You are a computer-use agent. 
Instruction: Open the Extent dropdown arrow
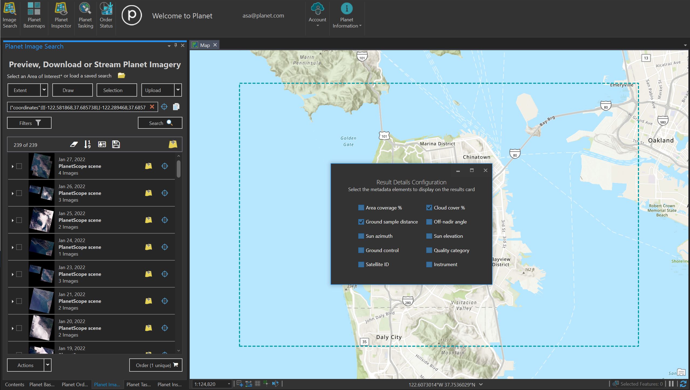[44, 90]
